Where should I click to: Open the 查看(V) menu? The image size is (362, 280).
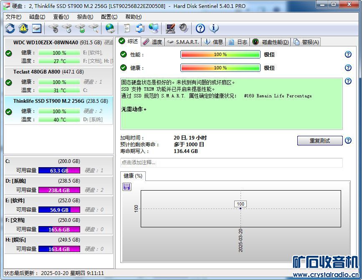61,17
